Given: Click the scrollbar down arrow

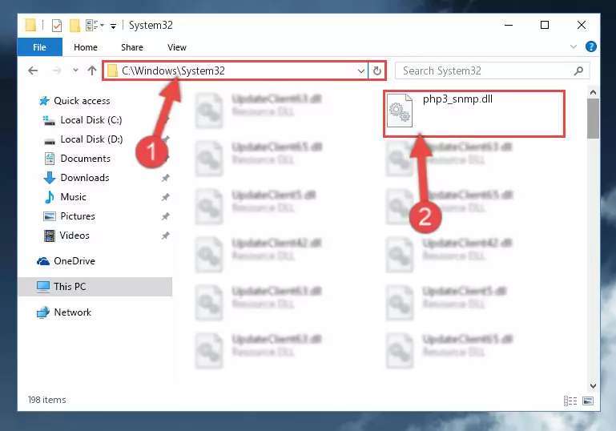Looking at the screenshot, I should coord(593,386).
